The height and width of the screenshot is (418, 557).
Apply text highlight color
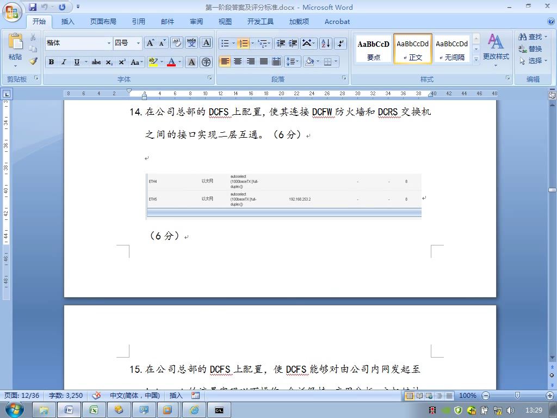coord(153,62)
